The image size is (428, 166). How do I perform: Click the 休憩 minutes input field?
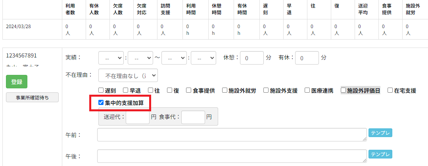pos(252,58)
